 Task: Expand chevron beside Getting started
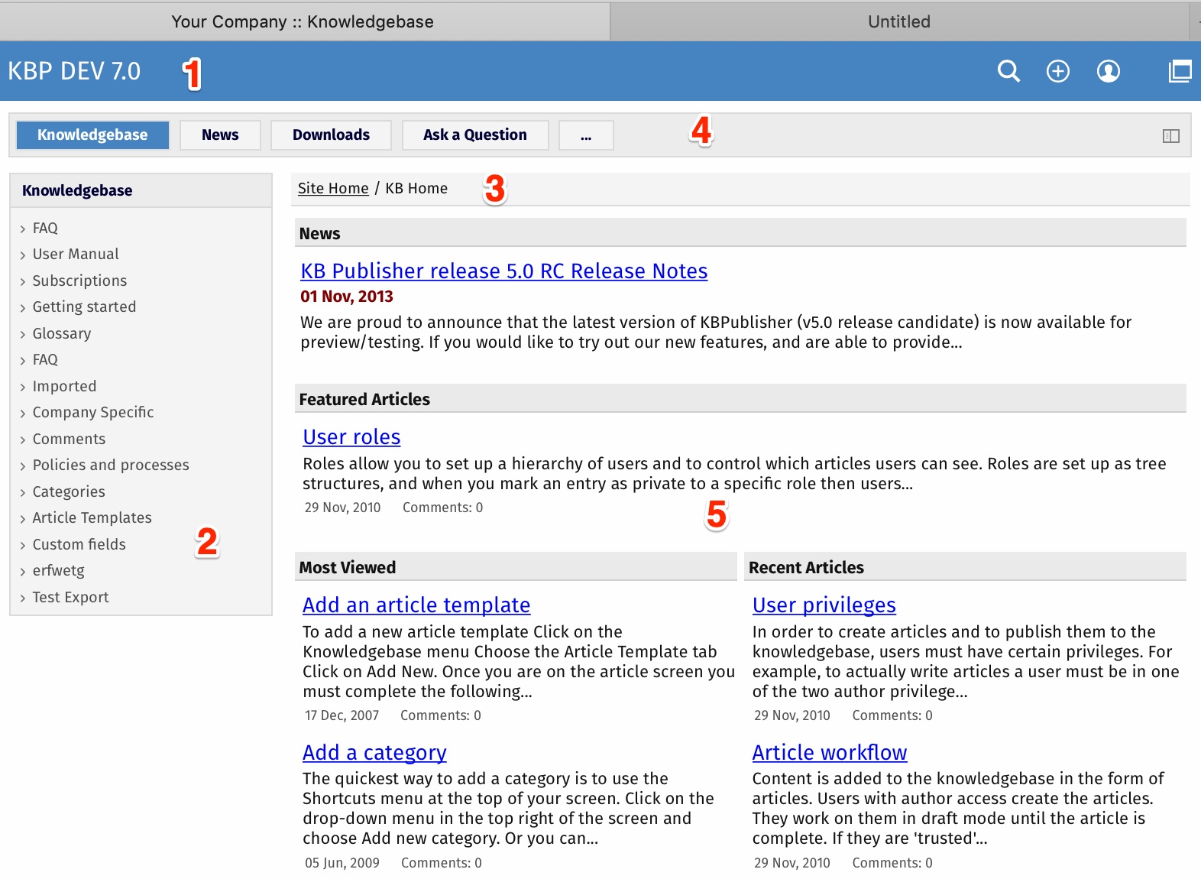click(23, 308)
